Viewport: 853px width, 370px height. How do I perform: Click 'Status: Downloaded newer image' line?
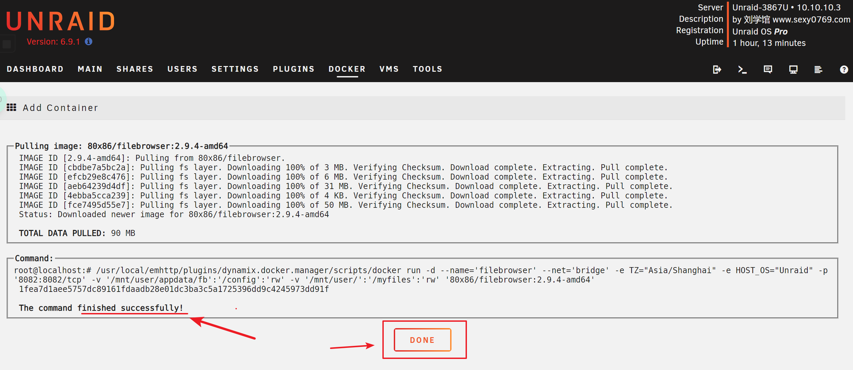(174, 214)
